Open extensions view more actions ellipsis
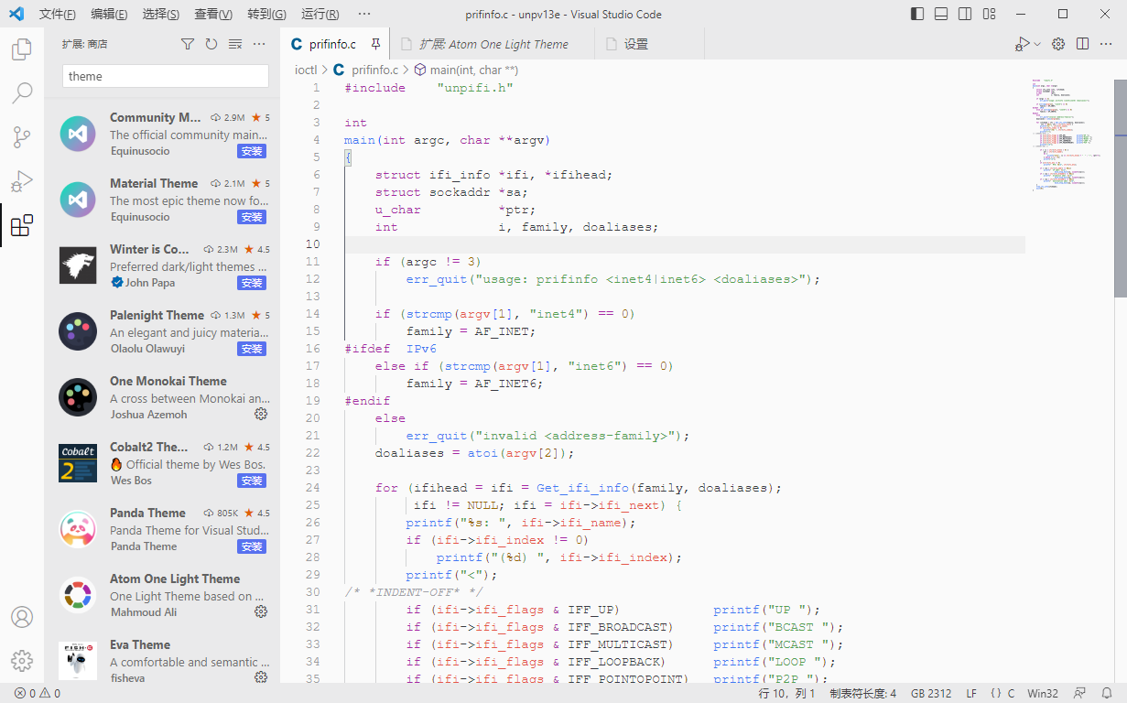 click(x=259, y=44)
